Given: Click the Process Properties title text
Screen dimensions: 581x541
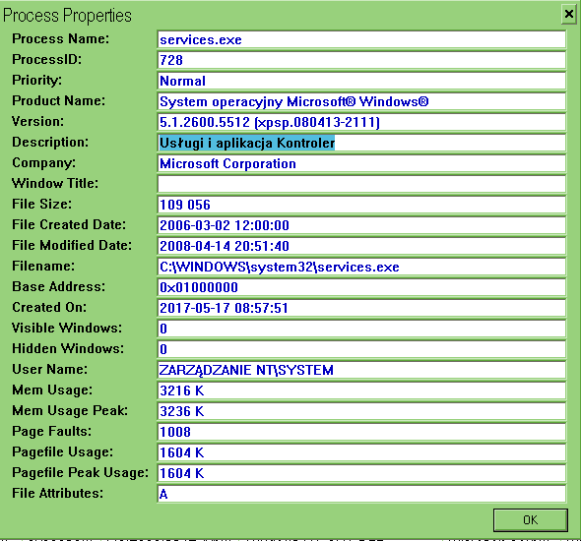Looking at the screenshot, I should click(67, 16).
